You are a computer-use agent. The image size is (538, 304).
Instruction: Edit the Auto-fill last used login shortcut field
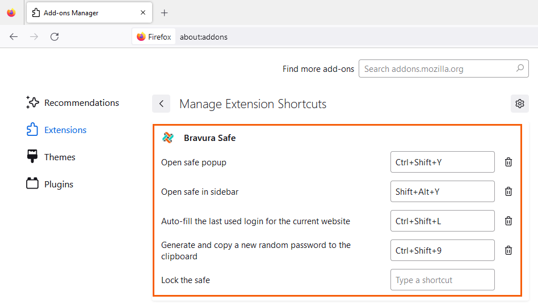click(x=443, y=221)
